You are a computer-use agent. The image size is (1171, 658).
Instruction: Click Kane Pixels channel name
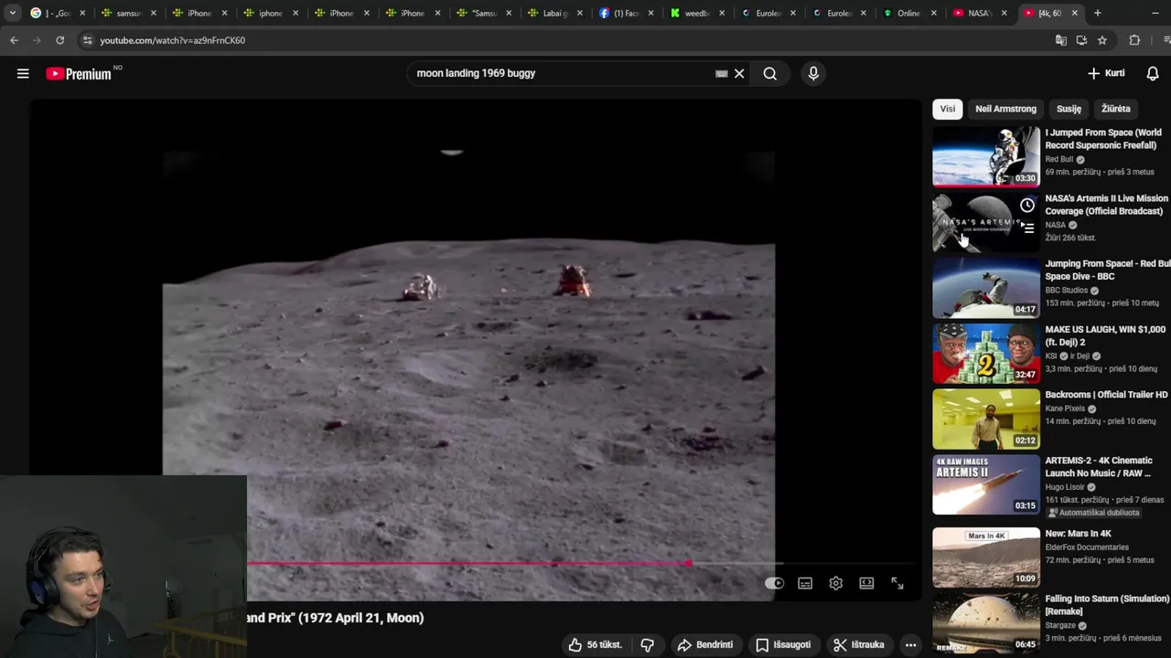(x=1065, y=409)
